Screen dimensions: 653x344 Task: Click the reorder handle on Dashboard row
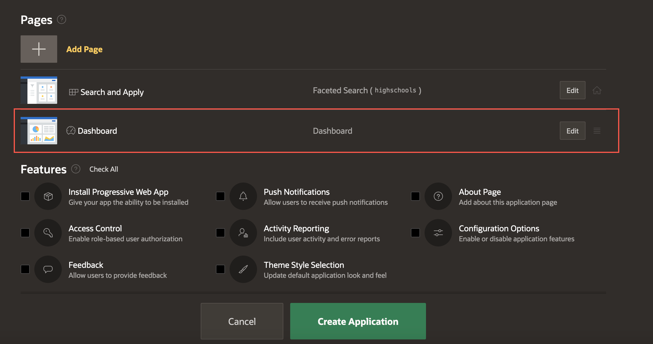(x=597, y=131)
